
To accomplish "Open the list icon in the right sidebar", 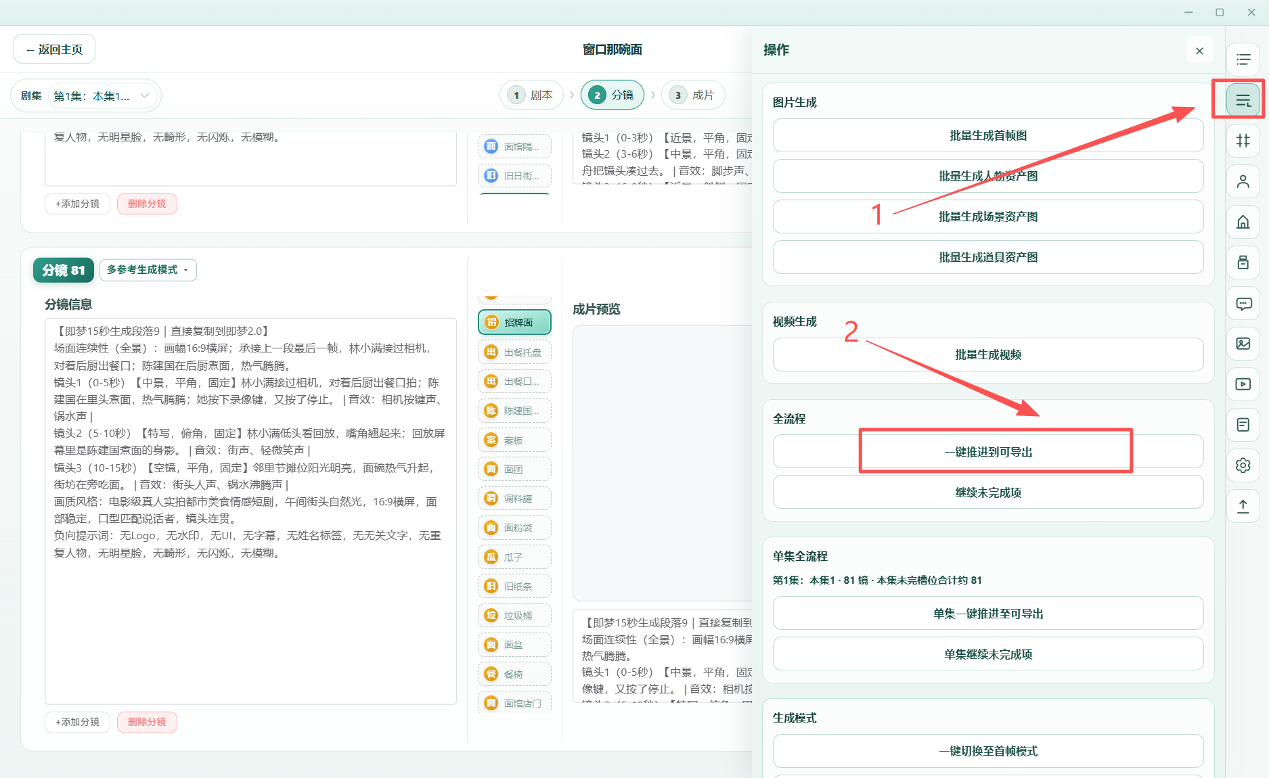I will [1243, 60].
